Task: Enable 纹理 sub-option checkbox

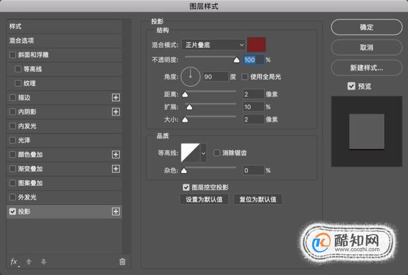Action: tap(18, 84)
